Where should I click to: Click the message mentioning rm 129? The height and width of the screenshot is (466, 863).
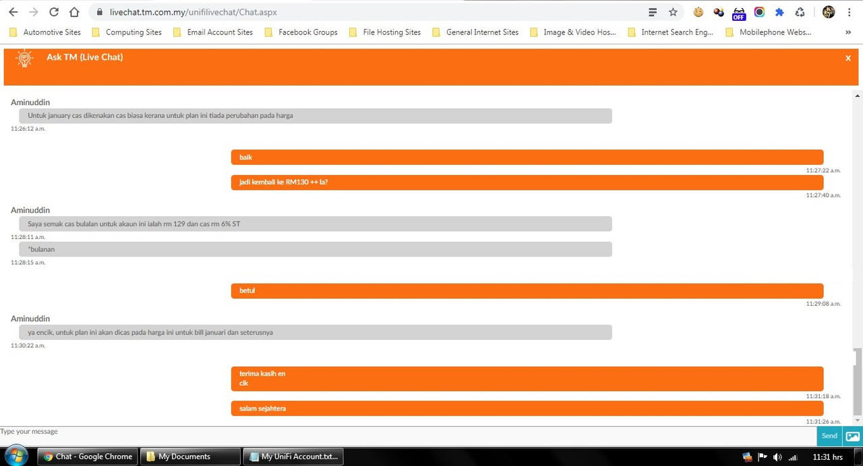316,224
